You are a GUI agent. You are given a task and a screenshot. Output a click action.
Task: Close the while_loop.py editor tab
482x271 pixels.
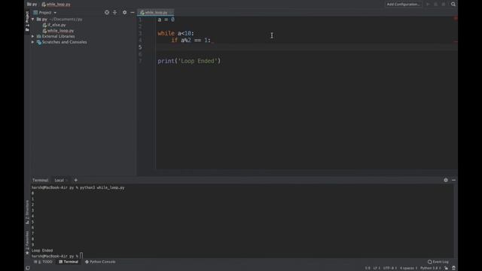click(172, 13)
